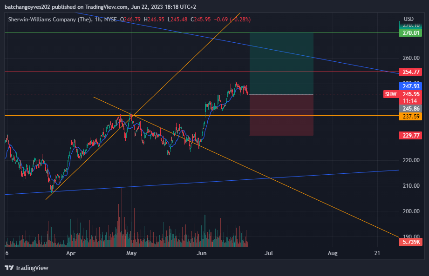Click the USD currency label
Image resolution: width=429 pixels, height=276 pixels.
pos(409,19)
